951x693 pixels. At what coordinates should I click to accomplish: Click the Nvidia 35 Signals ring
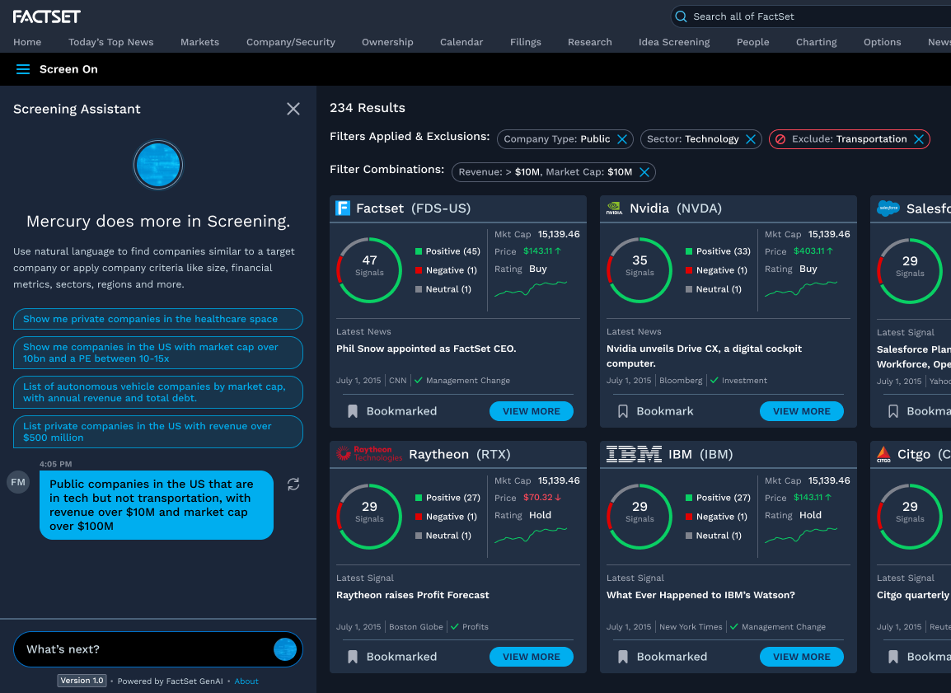pos(639,269)
